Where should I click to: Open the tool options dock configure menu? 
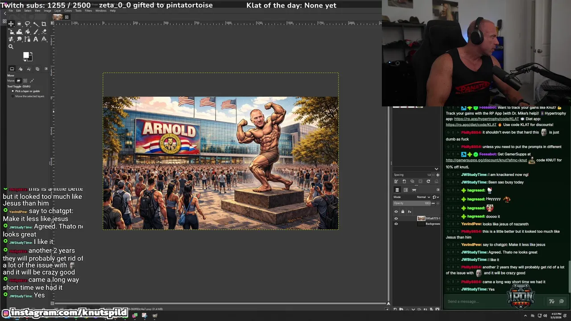click(46, 69)
